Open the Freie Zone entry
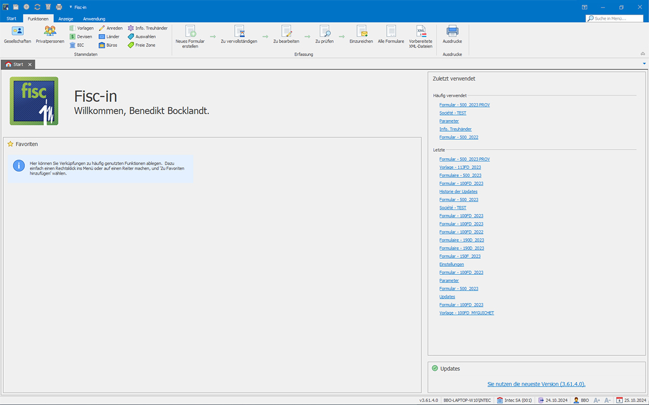 click(x=141, y=45)
